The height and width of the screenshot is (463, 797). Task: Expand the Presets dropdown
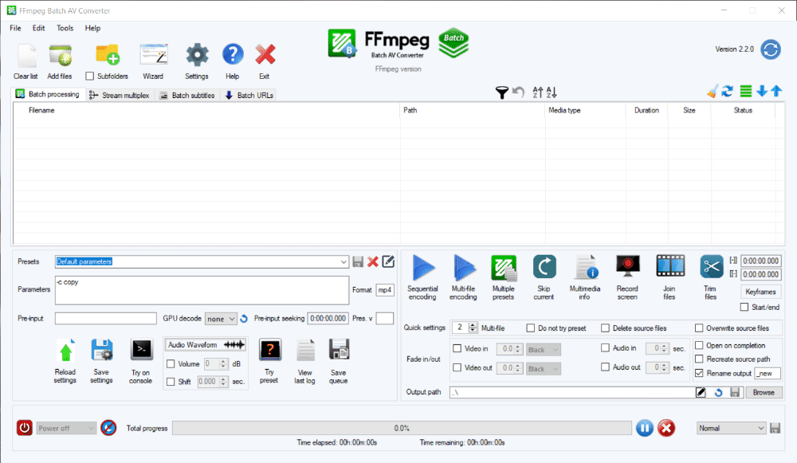[344, 261]
